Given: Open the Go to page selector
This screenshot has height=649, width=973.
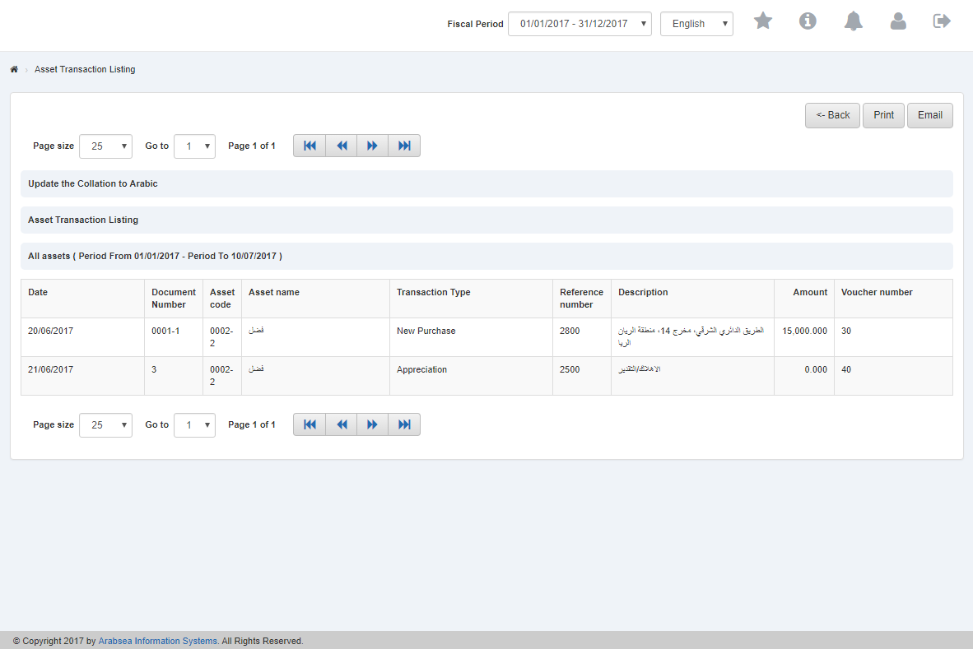Looking at the screenshot, I should click(x=194, y=146).
